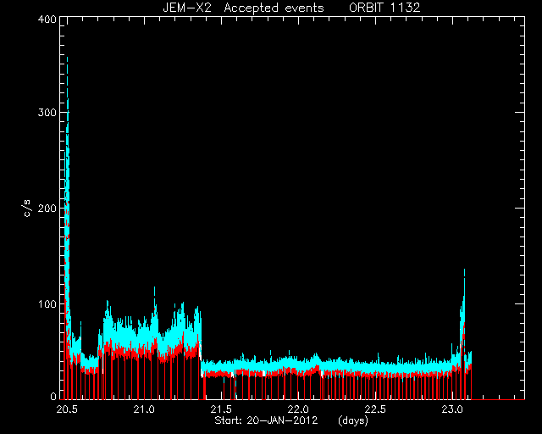Click the 23.0 x-axis tick label

[x=452, y=409]
